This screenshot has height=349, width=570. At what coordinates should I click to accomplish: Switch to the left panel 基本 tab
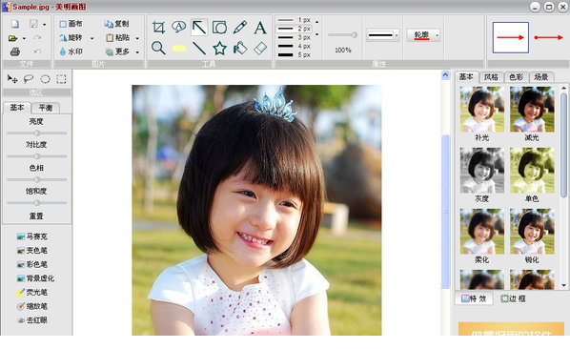(x=17, y=108)
